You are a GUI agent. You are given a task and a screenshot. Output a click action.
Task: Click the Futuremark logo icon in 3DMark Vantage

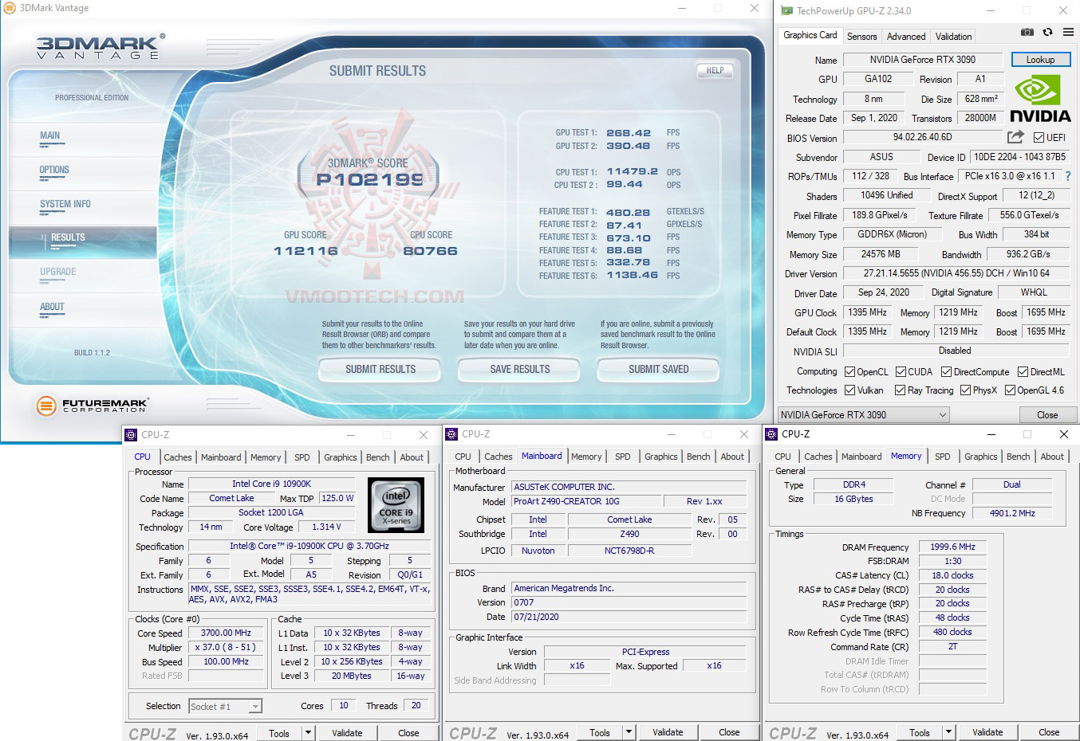[46, 406]
